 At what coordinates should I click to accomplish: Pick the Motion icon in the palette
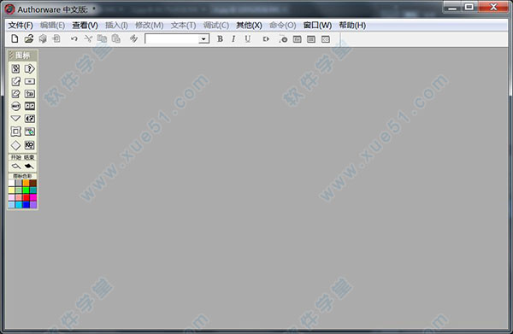tap(15, 81)
